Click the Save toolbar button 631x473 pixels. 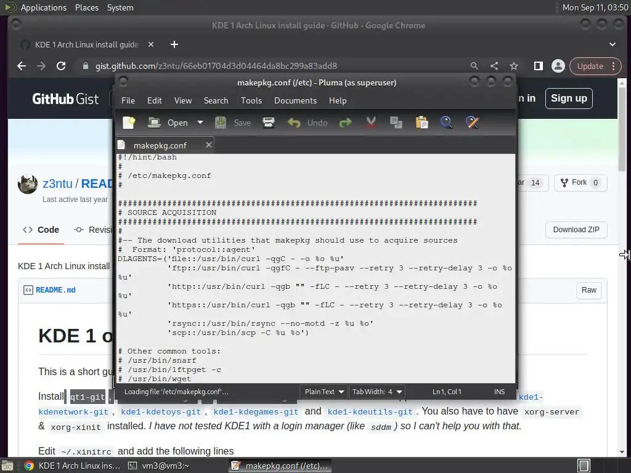point(233,123)
